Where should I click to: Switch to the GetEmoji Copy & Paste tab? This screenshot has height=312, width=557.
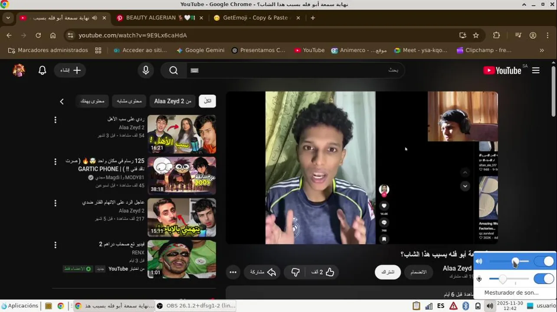256,18
